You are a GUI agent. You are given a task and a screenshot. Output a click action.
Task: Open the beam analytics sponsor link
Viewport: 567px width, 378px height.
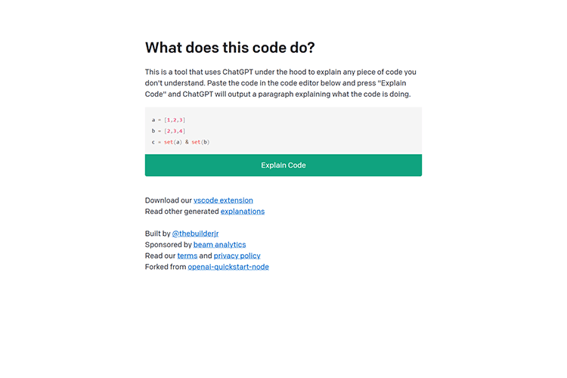click(220, 245)
